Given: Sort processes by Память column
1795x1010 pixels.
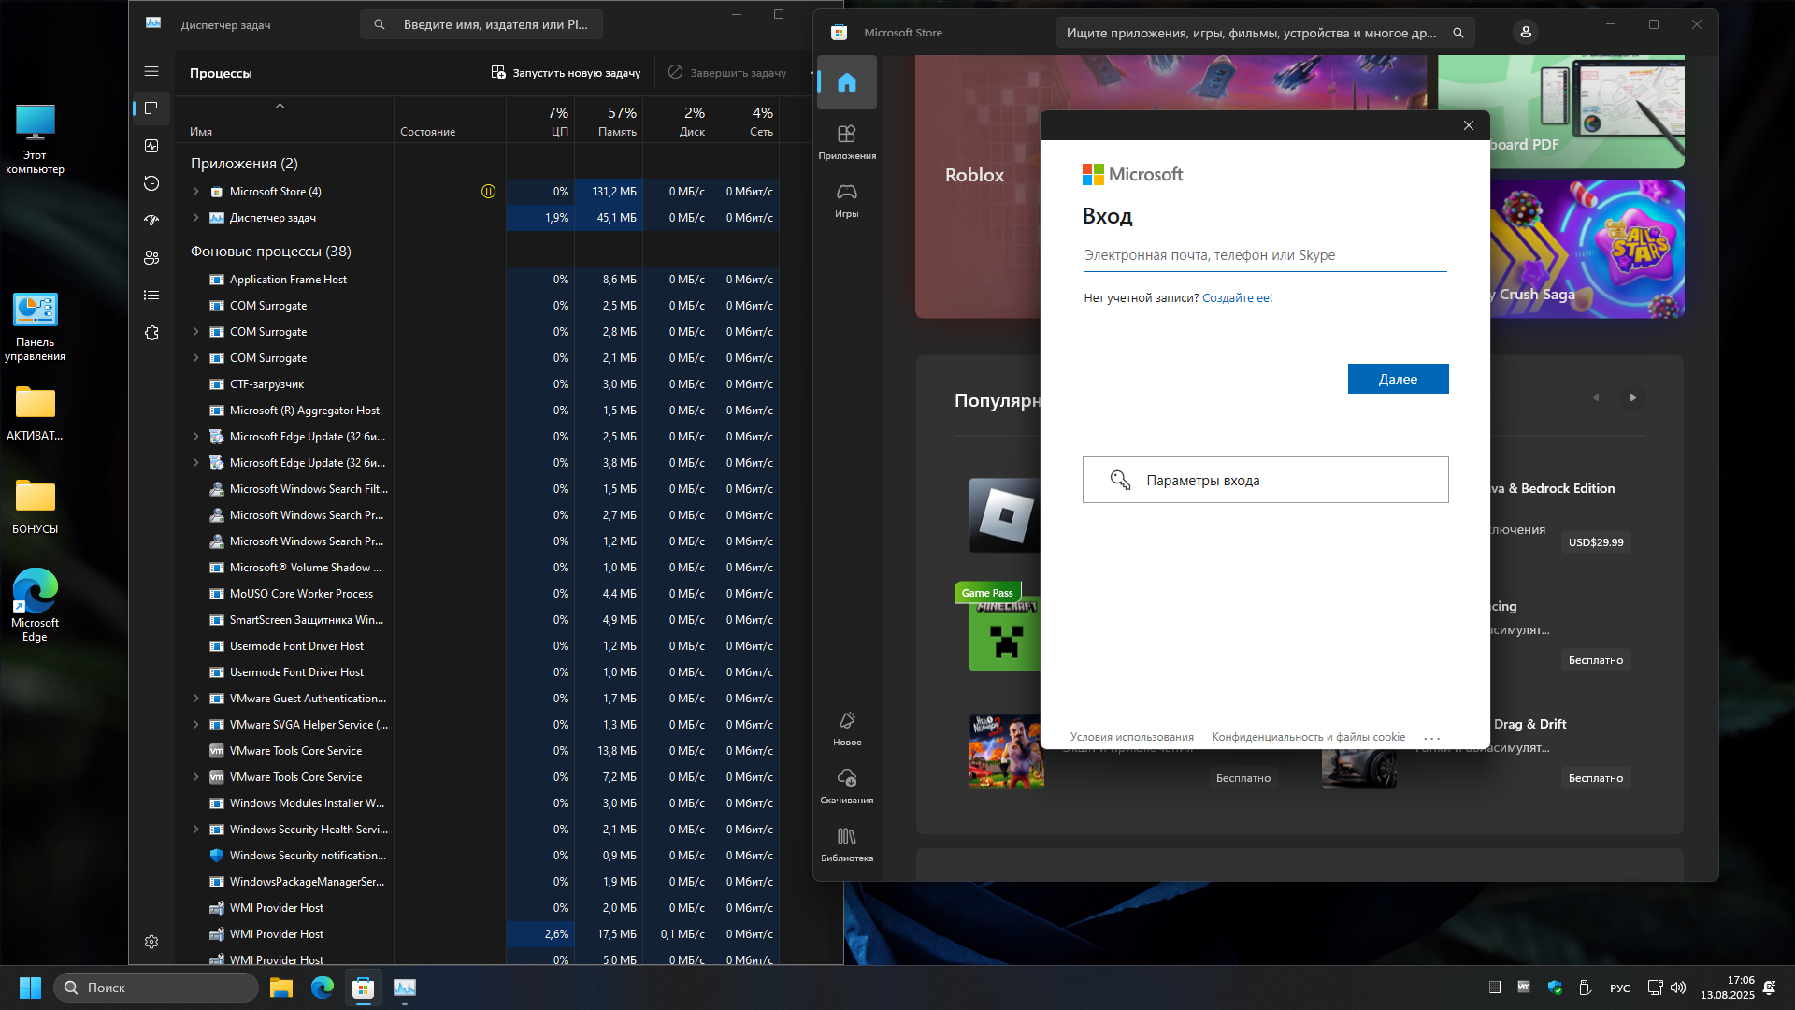Looking at the screenshot, I should pyautogui.click(x=609, y=121).
